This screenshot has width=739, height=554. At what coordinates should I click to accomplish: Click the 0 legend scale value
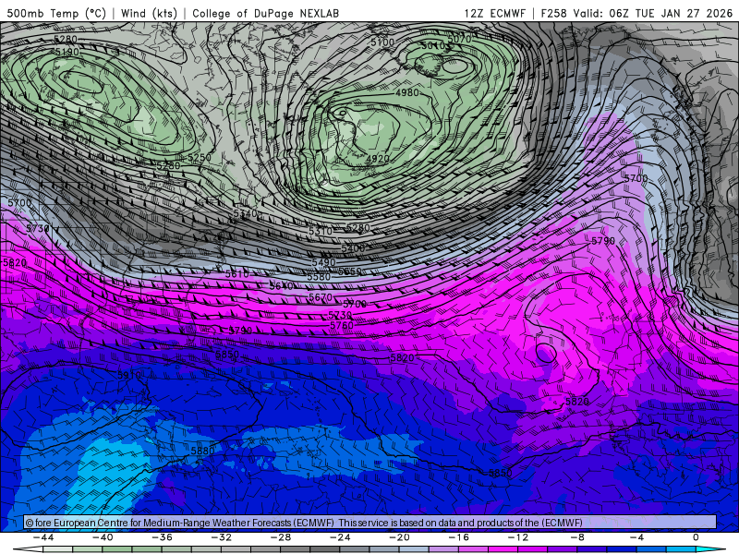tap(697, 537)
